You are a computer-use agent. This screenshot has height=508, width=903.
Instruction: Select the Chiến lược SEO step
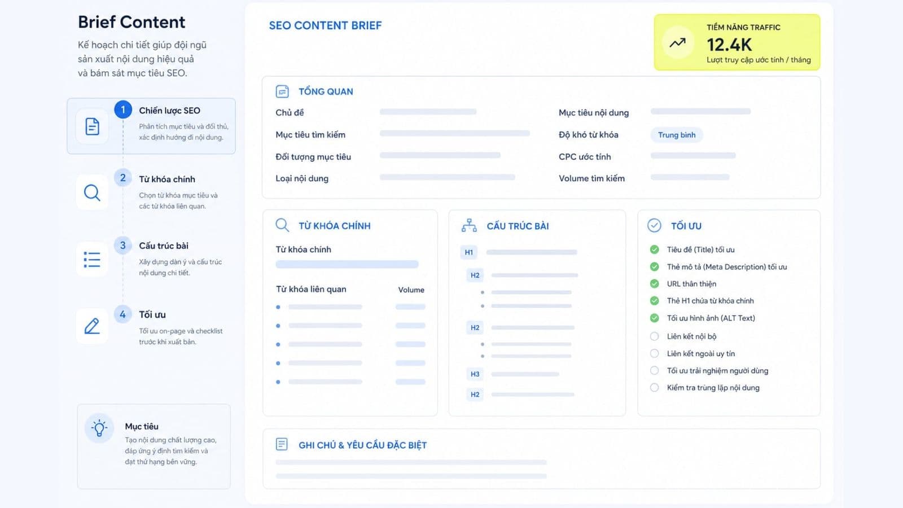[151, 126]
